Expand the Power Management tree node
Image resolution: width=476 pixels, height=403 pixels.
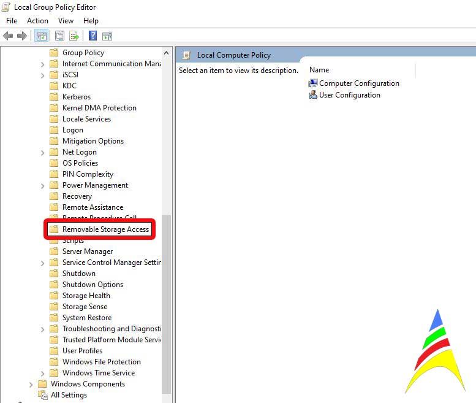pyautogui.click(x=42, y=186)
